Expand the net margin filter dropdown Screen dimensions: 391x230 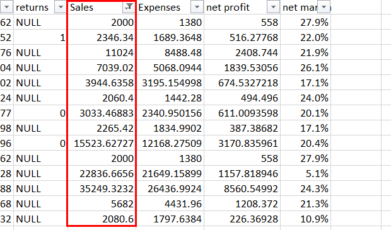click(x=324, y=8)
